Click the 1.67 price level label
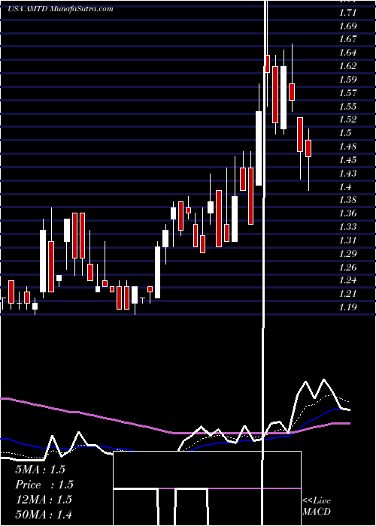The image size is (376, 526). click(x=347, y=39)
